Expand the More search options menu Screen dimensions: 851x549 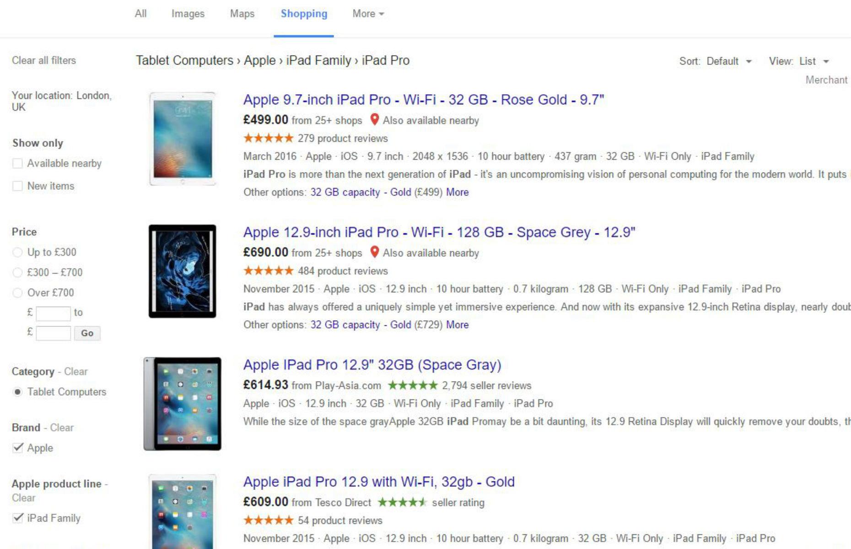click(x=368, y=14)
